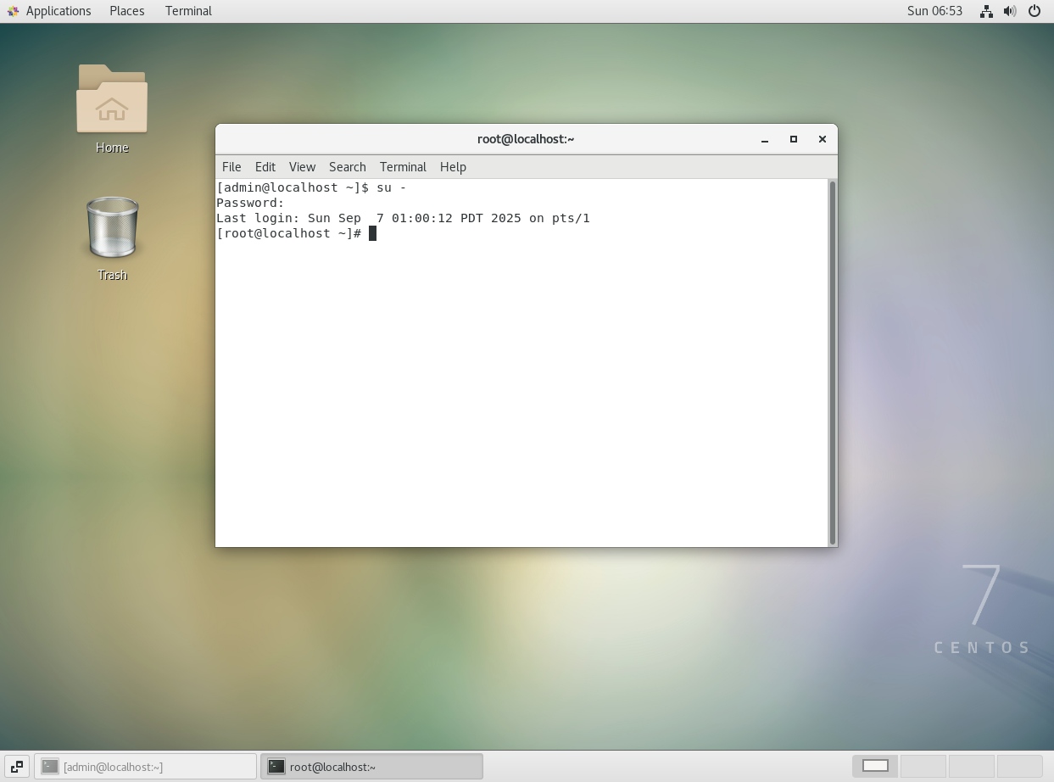Screen dimensions: 1054x782
Task: Switch to the fourth workspace
Action: coord(1019,766)
